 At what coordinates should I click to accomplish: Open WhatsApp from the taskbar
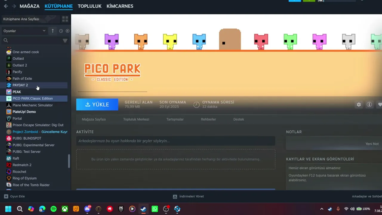click(x=155, y=209)
